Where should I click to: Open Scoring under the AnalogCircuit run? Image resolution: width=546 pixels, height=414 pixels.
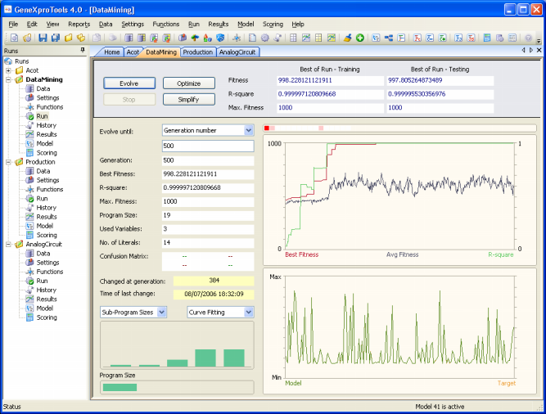click(x=47, y=317)
